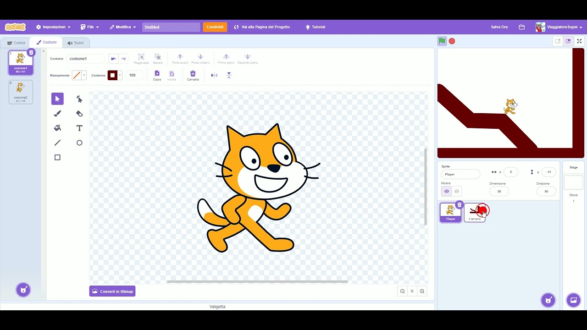Select the arrow Select tool
This screenshot has width=587, height=330.
point(57,99)
